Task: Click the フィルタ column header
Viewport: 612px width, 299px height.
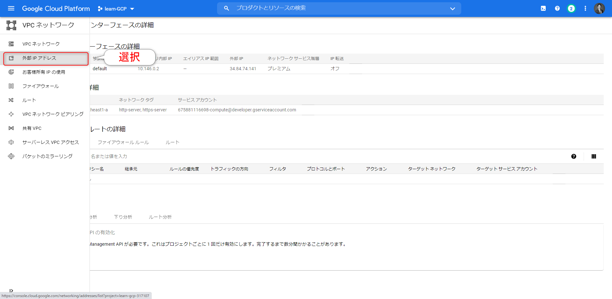Action: tap(278, 169)
